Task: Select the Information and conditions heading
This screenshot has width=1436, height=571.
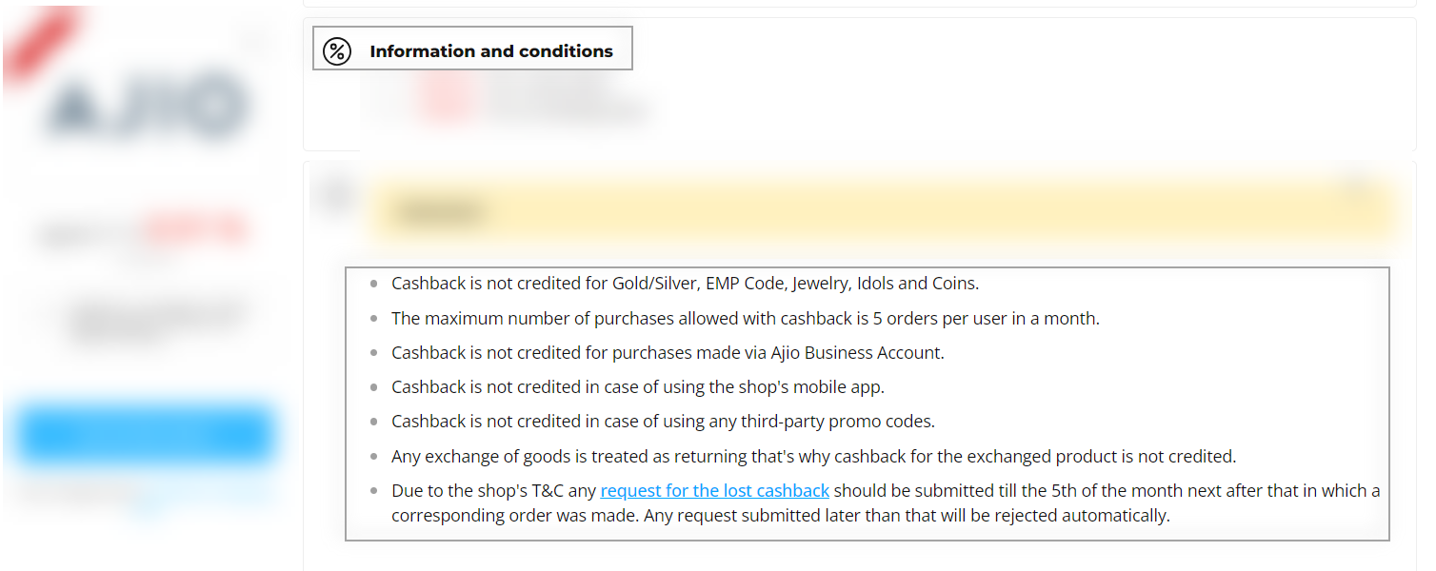Action: 491,51
